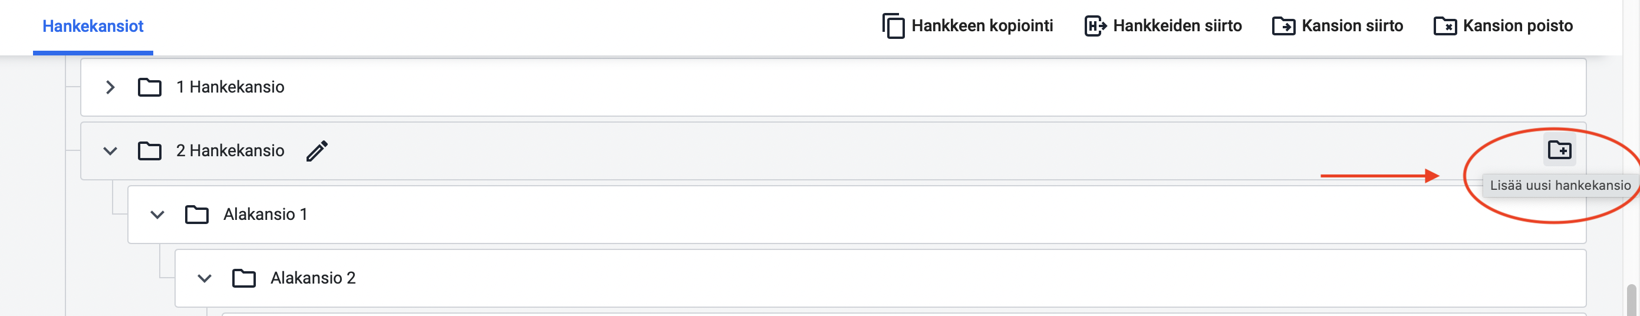Click the Hankkeen kopiointi copy icon

[x=893, y=26]
